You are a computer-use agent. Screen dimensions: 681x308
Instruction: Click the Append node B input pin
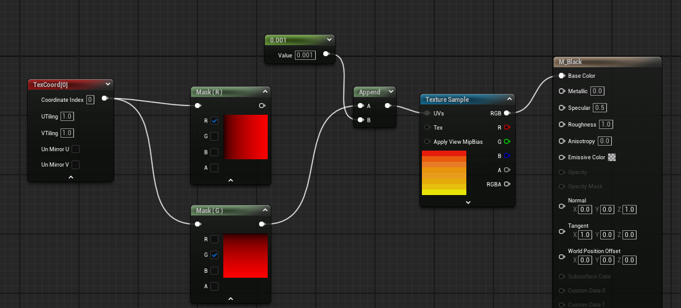(360, 120)
